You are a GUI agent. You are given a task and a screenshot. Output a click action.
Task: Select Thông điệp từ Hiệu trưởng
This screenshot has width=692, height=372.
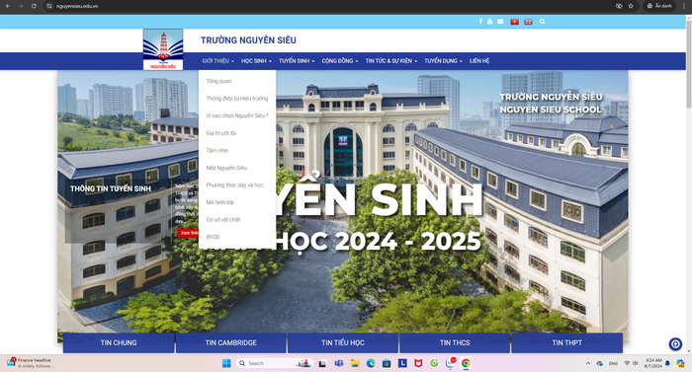[x=237, y=99]
